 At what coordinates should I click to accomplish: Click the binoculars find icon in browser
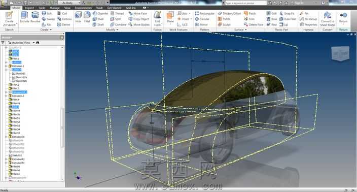pos(38,43)
